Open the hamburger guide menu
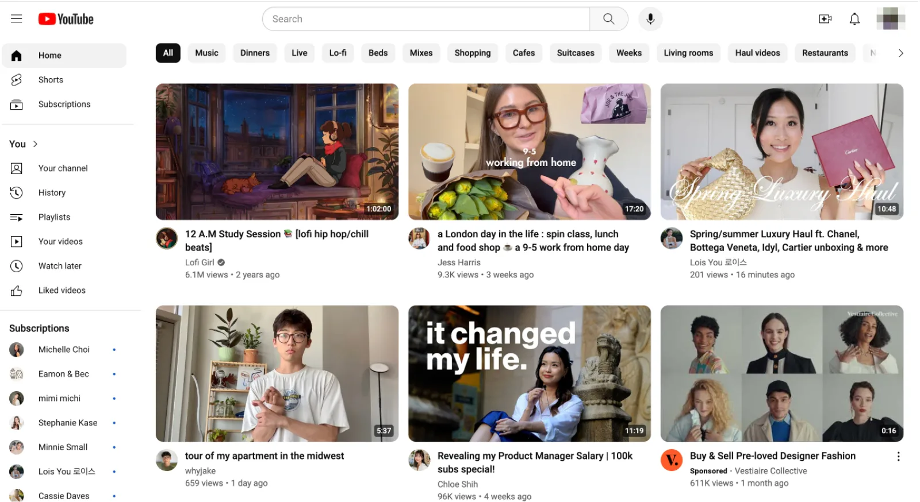Screen dimensions: 920x502 [16, 19]
